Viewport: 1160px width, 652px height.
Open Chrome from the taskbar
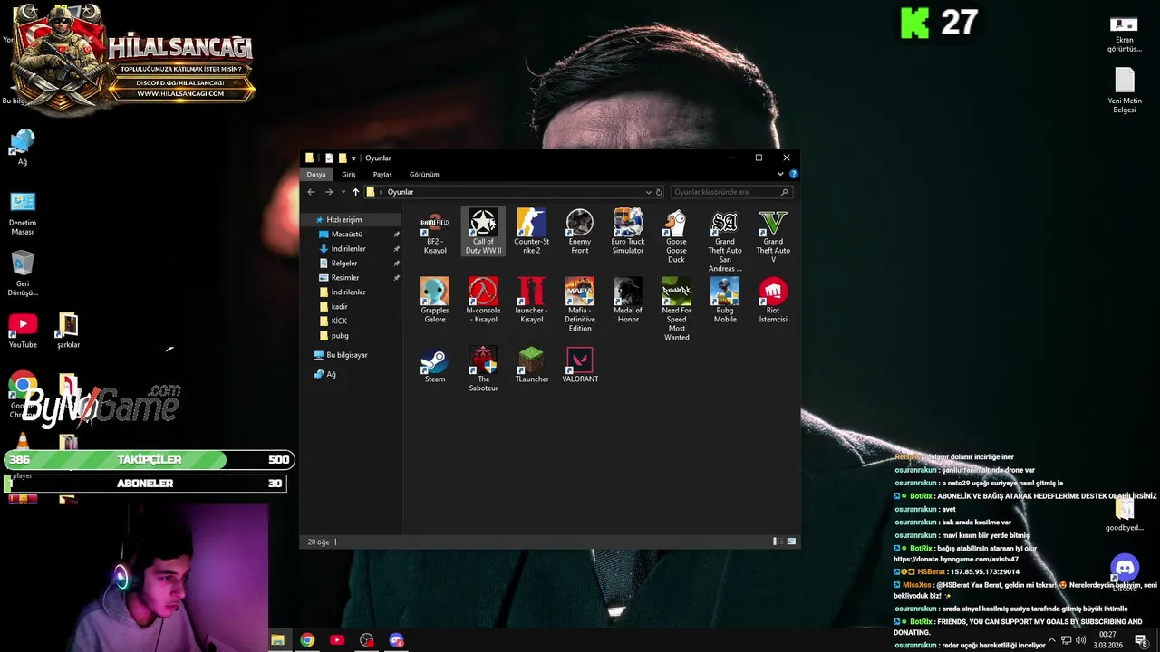[x=307, y=640]
